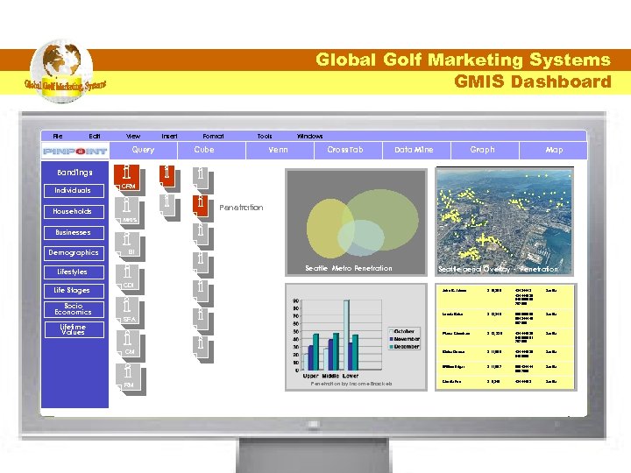The height and width of the screenshot is (473, 631).
Task: Click the Businesses banding button
Action: pos(74,233)
